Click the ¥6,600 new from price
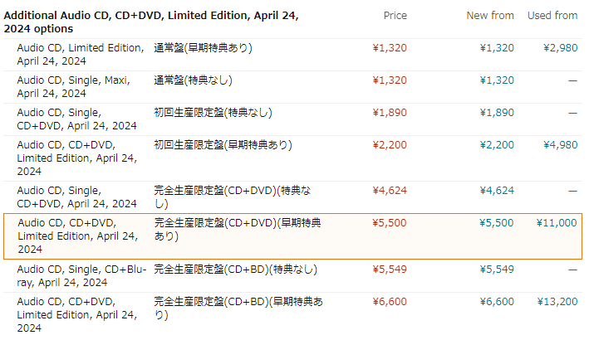This screenshot has height=340, width=594. pos(497,301)
